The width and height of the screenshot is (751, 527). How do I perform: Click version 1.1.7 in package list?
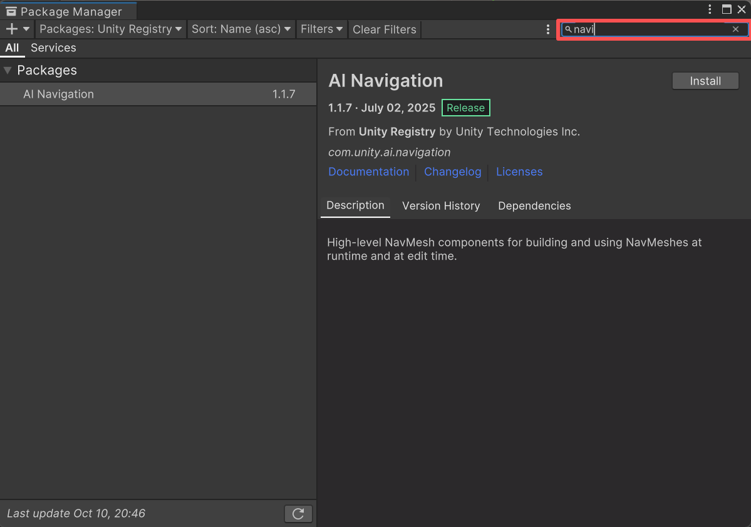click(x=284, y=95)
